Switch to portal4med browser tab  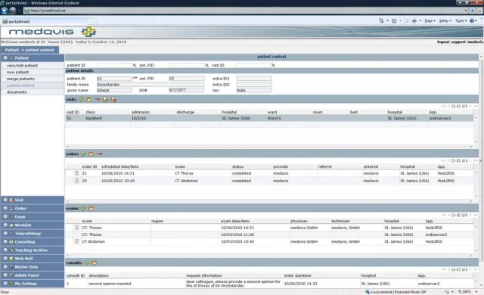pos(45,22)
